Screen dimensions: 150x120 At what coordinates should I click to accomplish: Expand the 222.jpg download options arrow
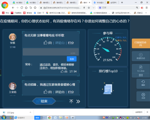(30, 112)
